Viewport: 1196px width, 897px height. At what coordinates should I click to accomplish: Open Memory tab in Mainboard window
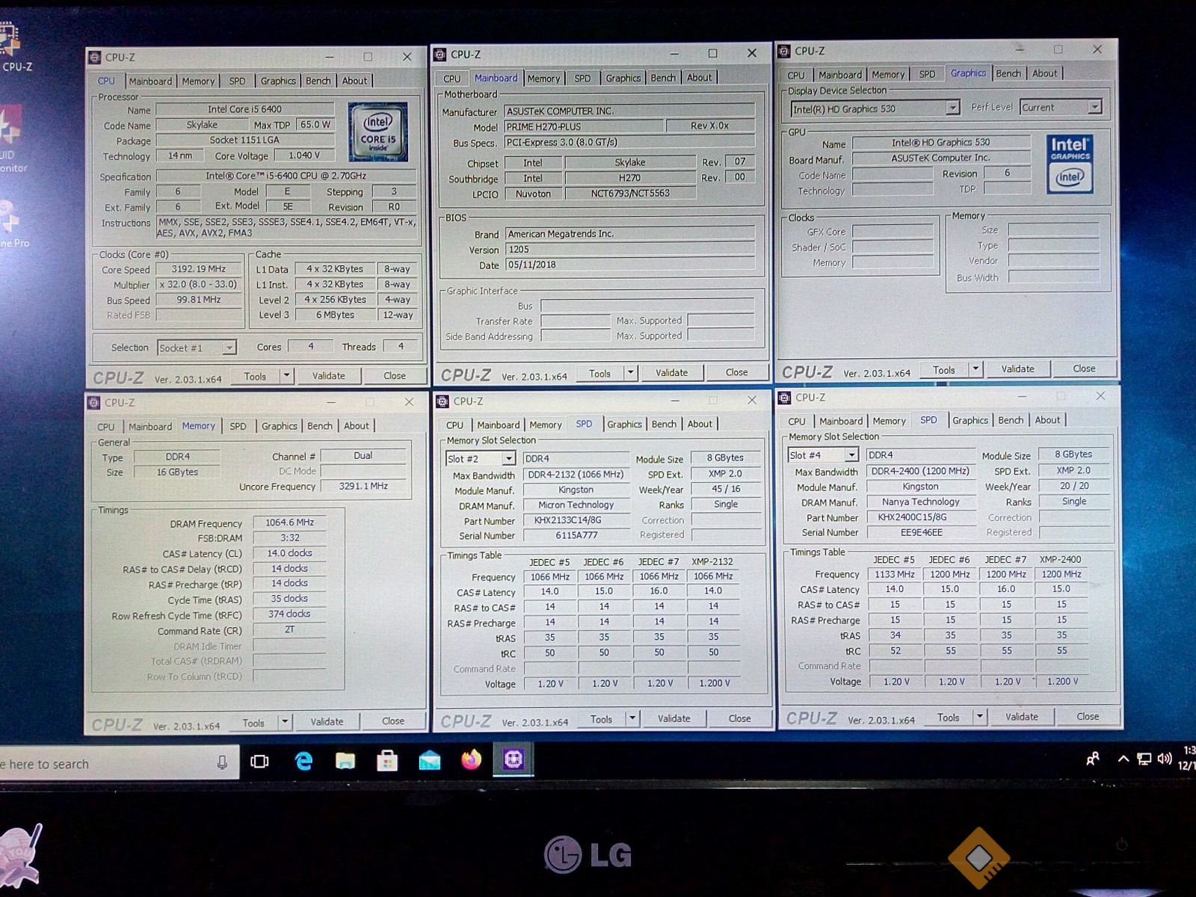click(543, 78)
